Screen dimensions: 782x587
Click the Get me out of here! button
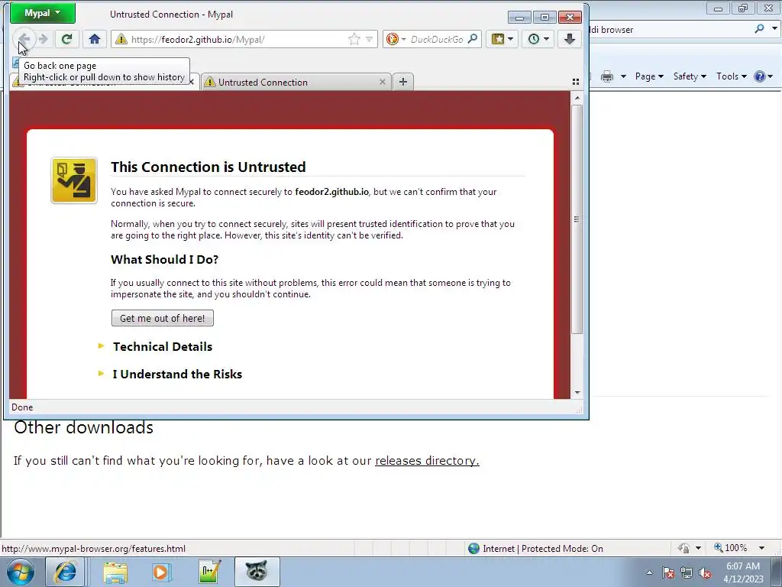[x=163, y=319]
